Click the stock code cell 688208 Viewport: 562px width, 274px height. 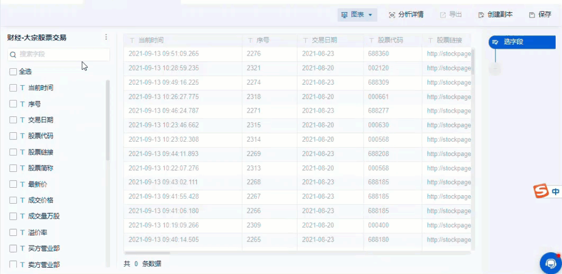tap(393, 154)
